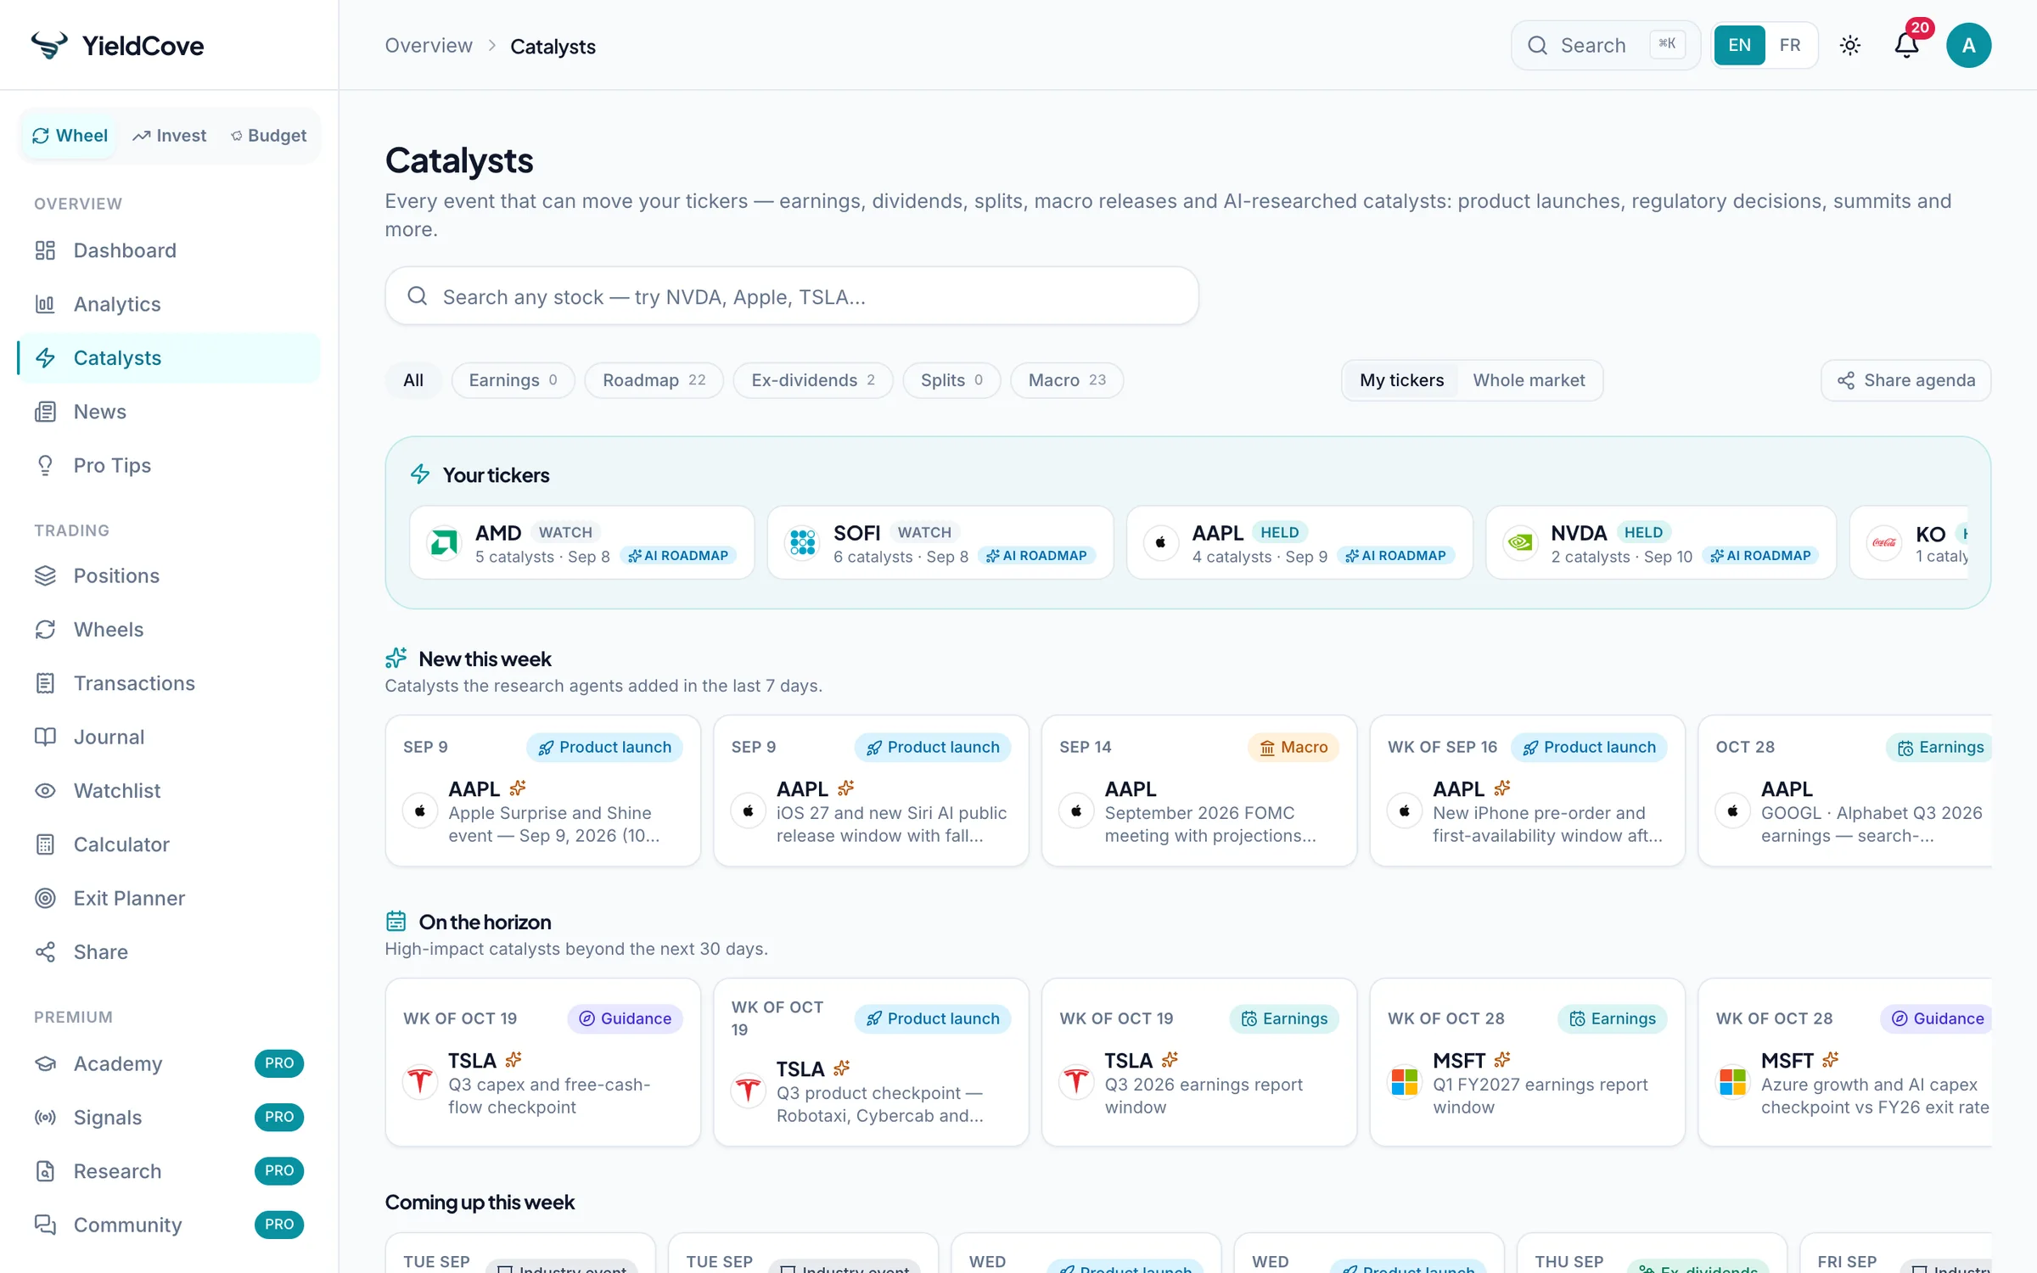2037x1273 pixels.
Task: Switch to Wheel mode
Action: [x=70, y=136]
